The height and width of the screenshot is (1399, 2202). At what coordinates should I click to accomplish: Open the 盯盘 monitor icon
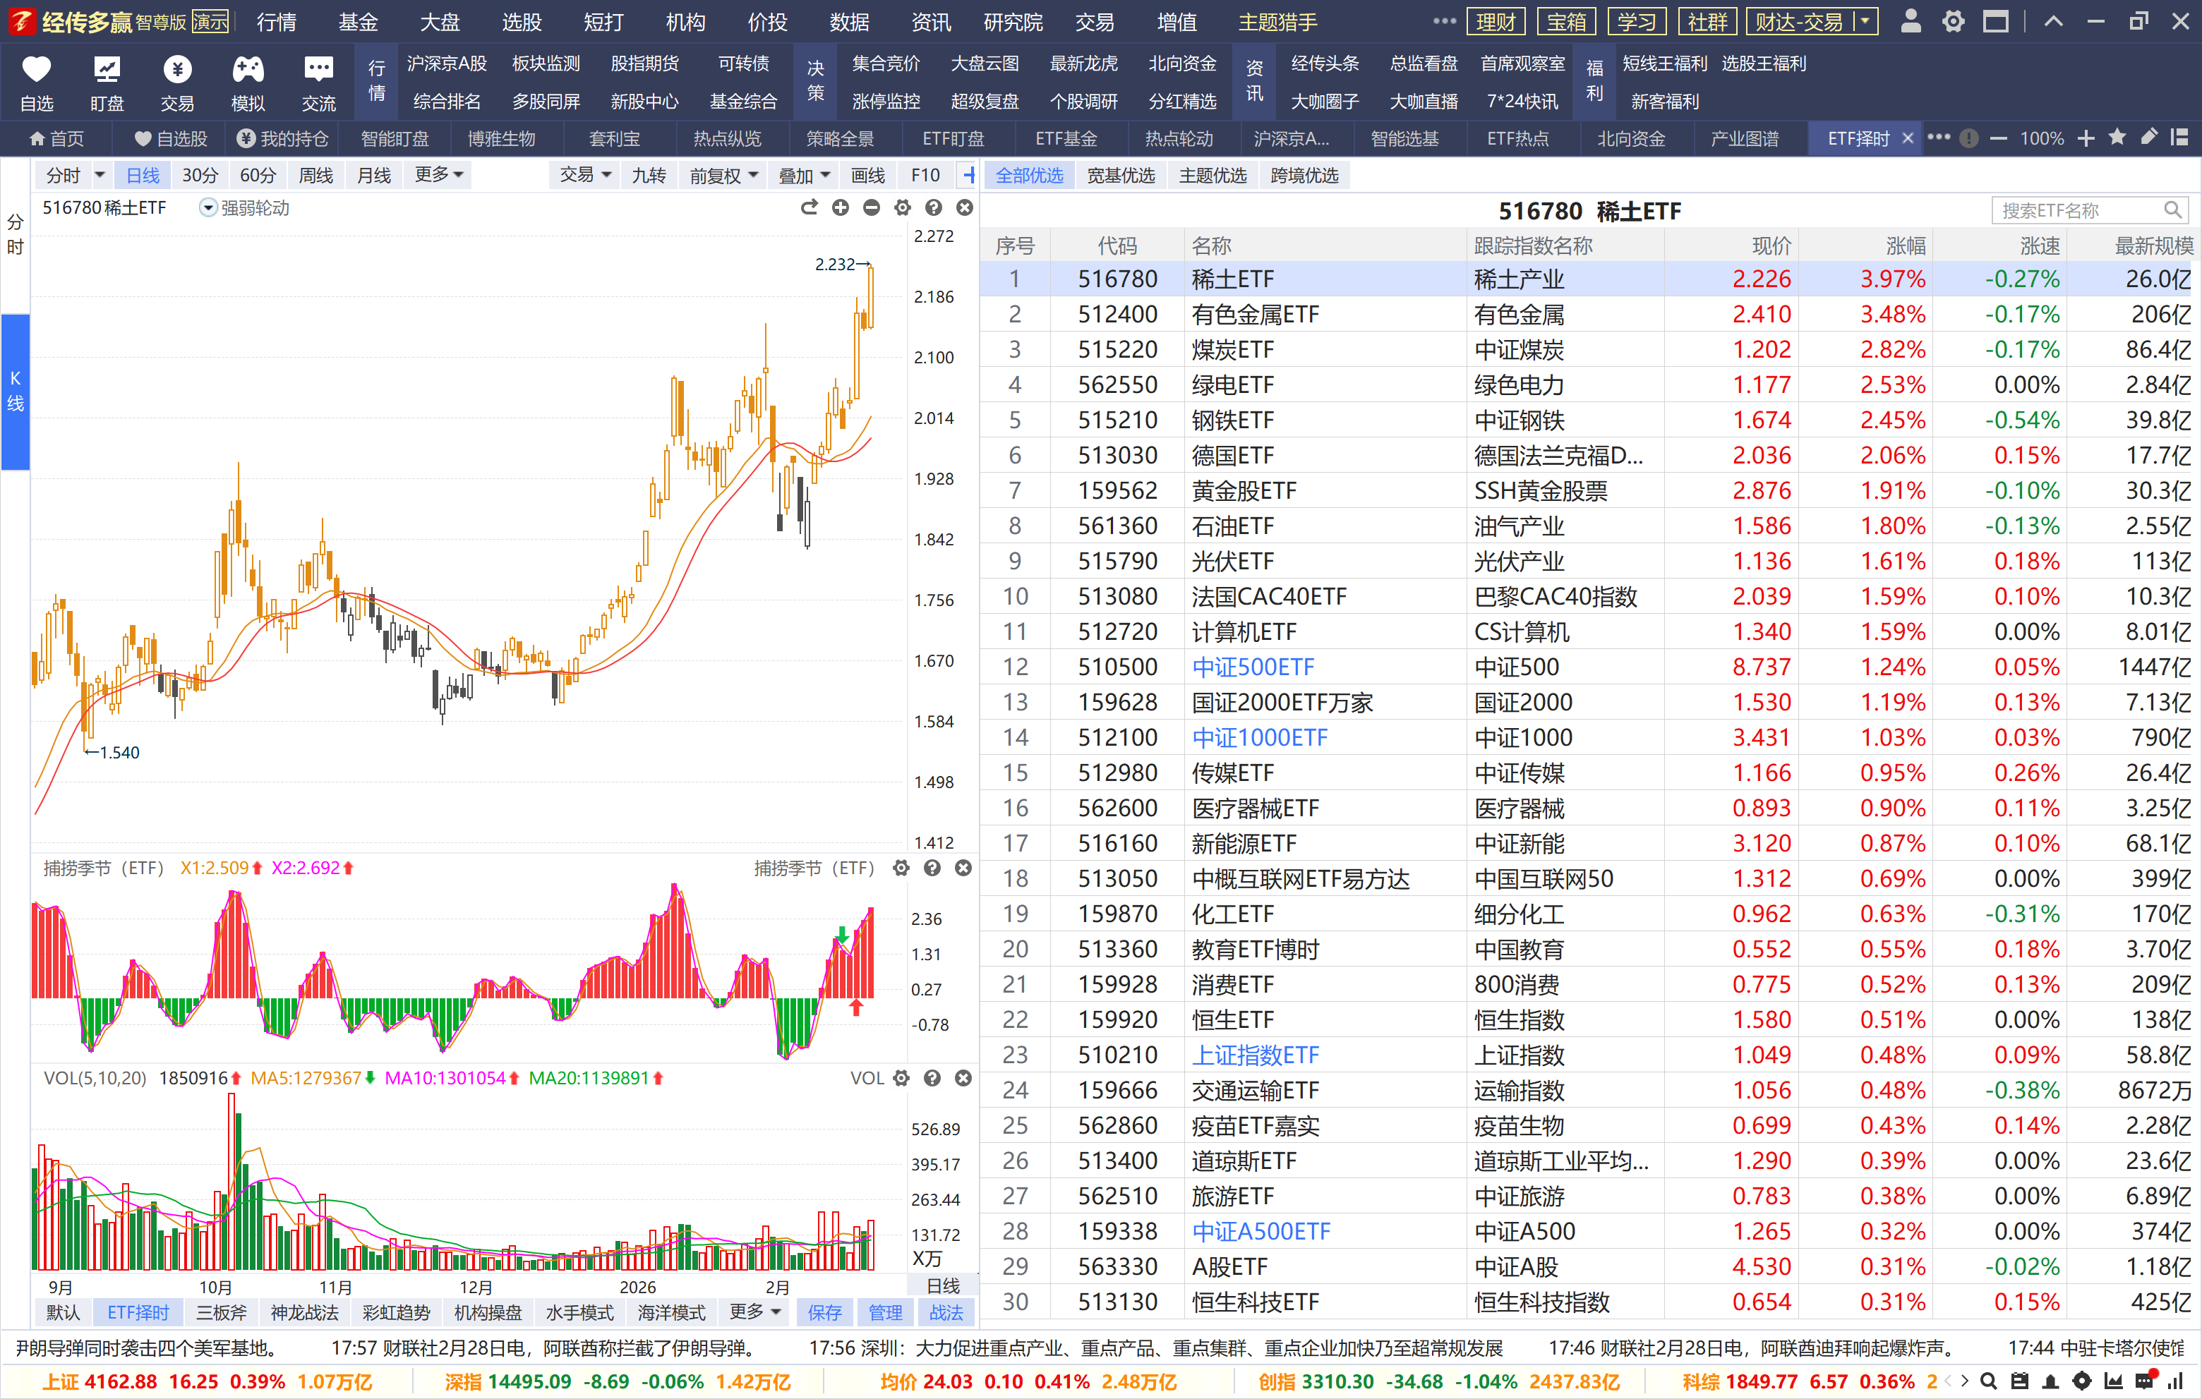107,70
